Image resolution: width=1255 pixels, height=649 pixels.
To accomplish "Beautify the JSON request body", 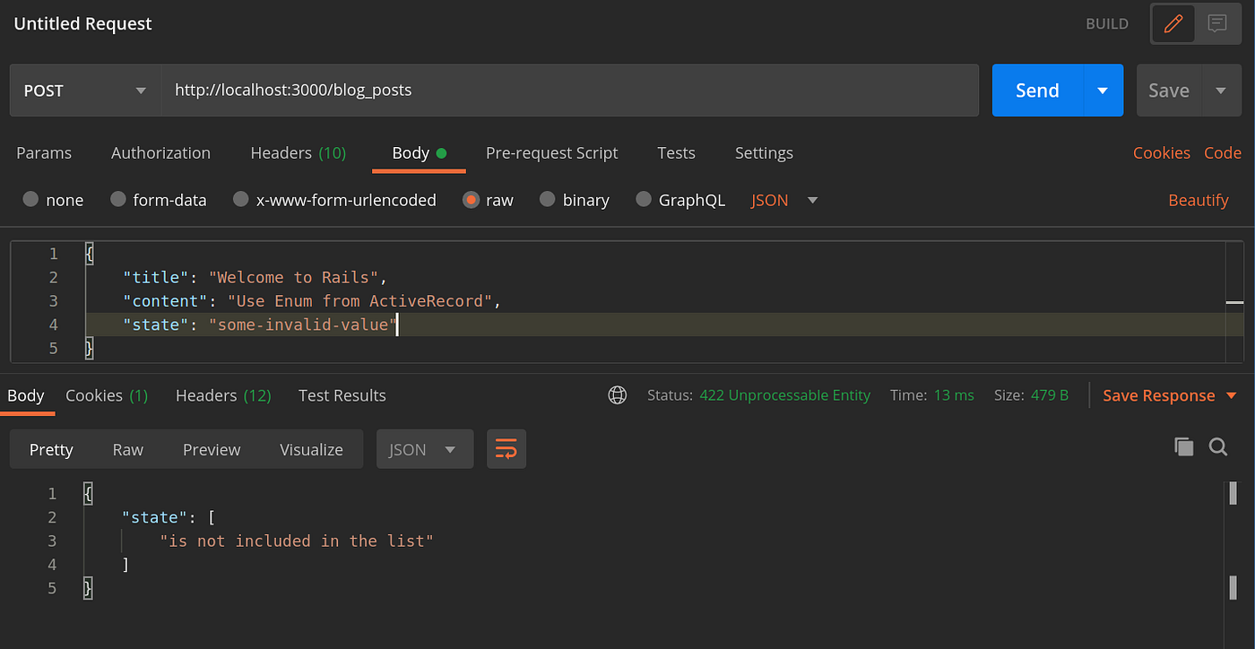I will tap(1199, 200).
